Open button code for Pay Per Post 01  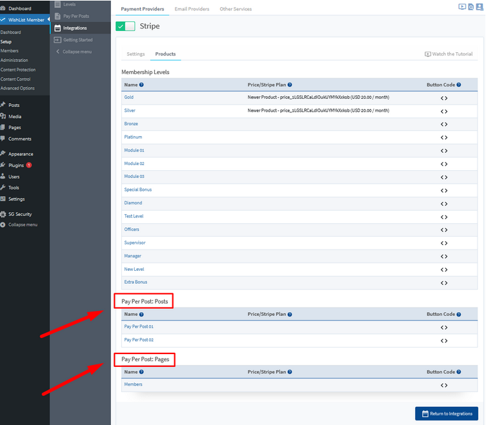[x=444, y=328]
